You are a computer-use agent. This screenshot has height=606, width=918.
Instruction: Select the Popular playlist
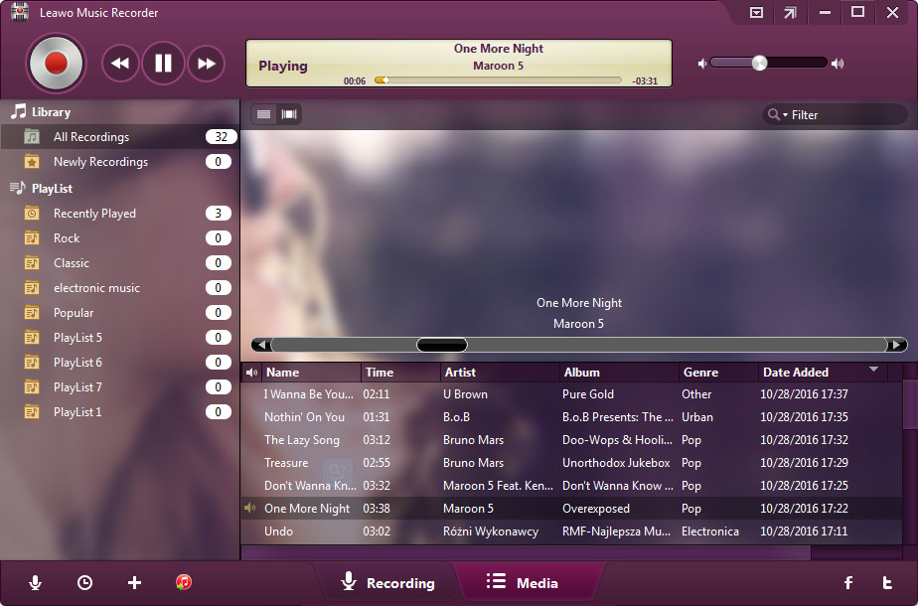[x=119, y=313]
